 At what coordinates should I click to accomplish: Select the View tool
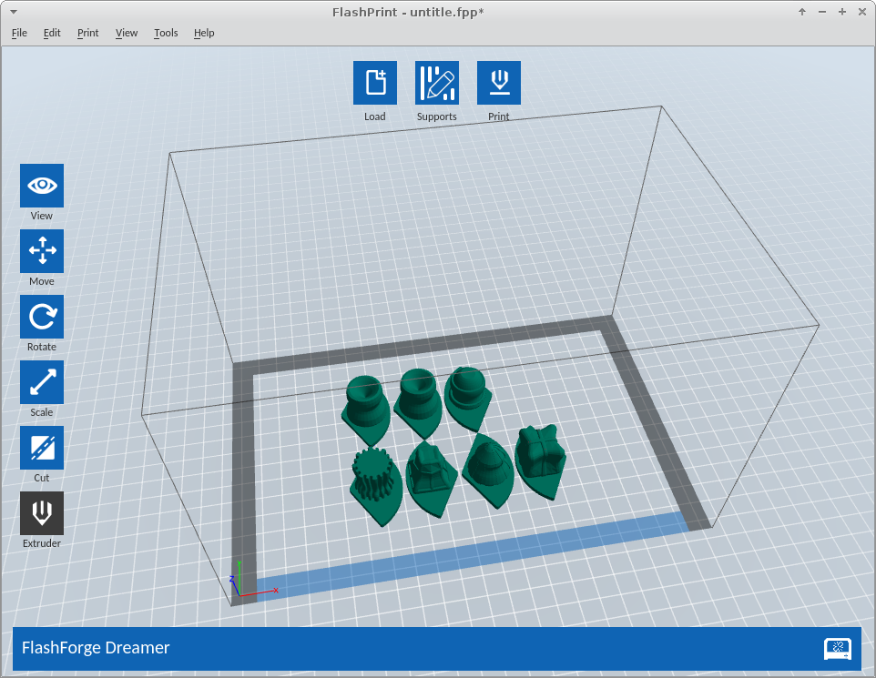42,186
